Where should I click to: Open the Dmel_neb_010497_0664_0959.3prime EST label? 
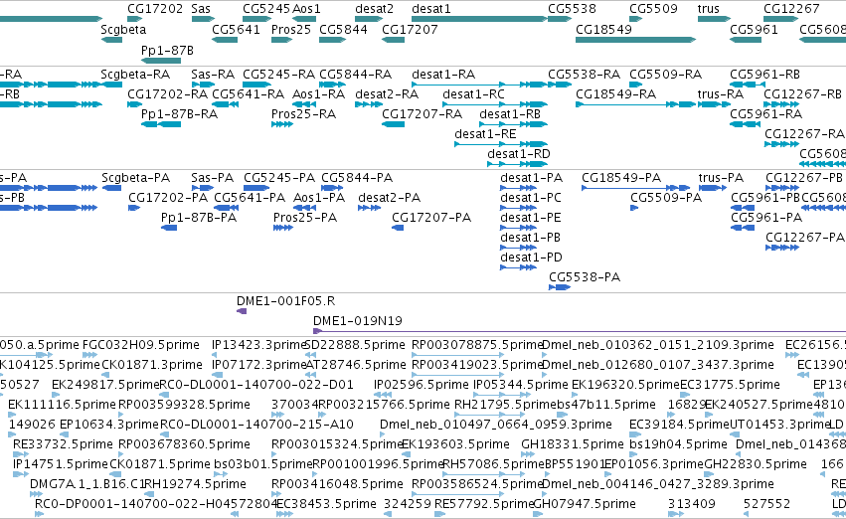[496, 426]
